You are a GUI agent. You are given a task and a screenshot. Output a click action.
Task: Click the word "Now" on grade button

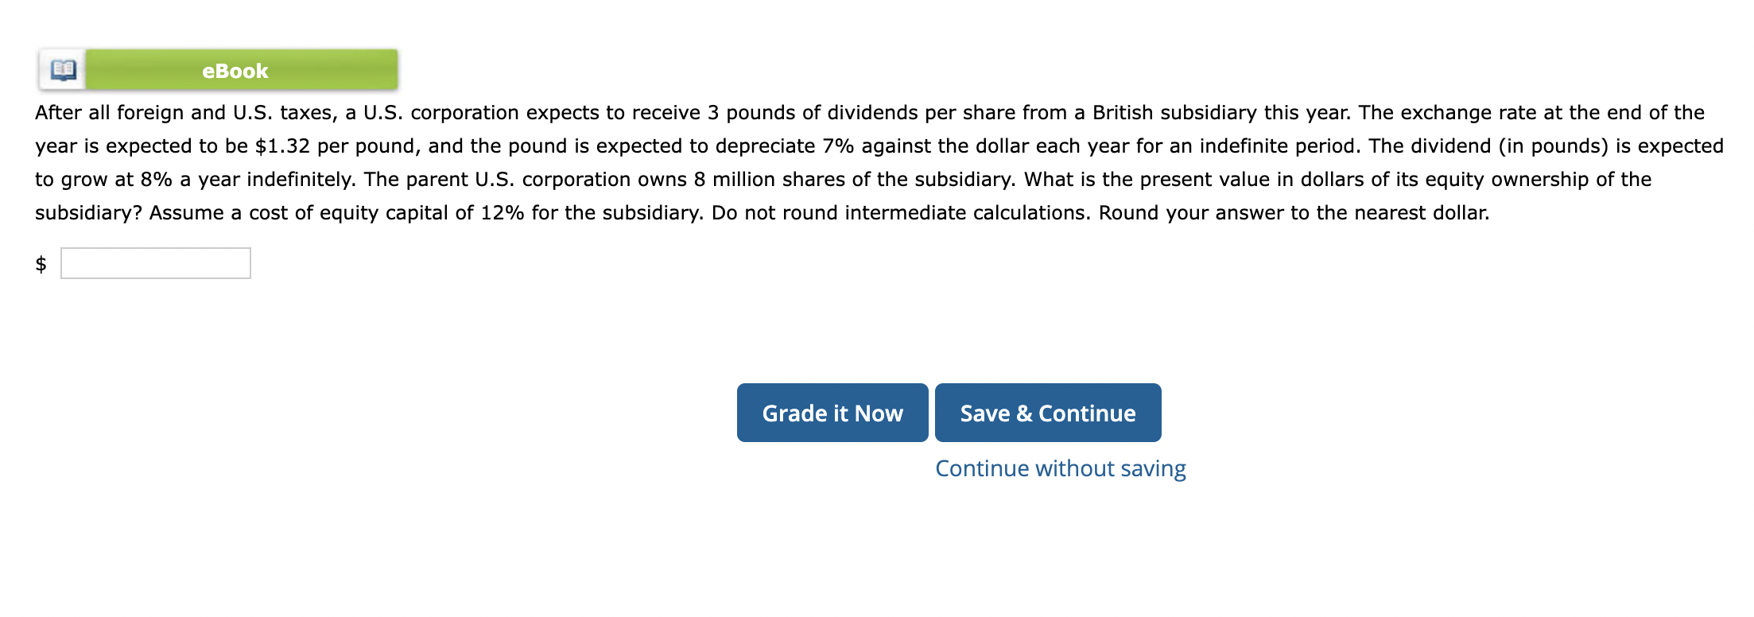(879, 413)
